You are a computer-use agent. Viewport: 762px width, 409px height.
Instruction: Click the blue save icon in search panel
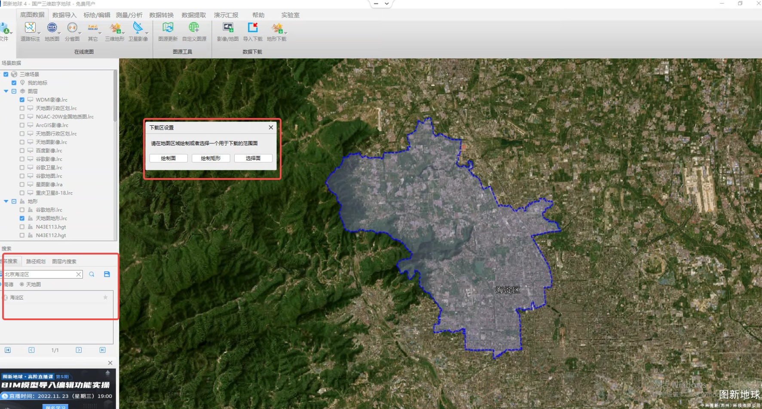click(x=107, y=274)
